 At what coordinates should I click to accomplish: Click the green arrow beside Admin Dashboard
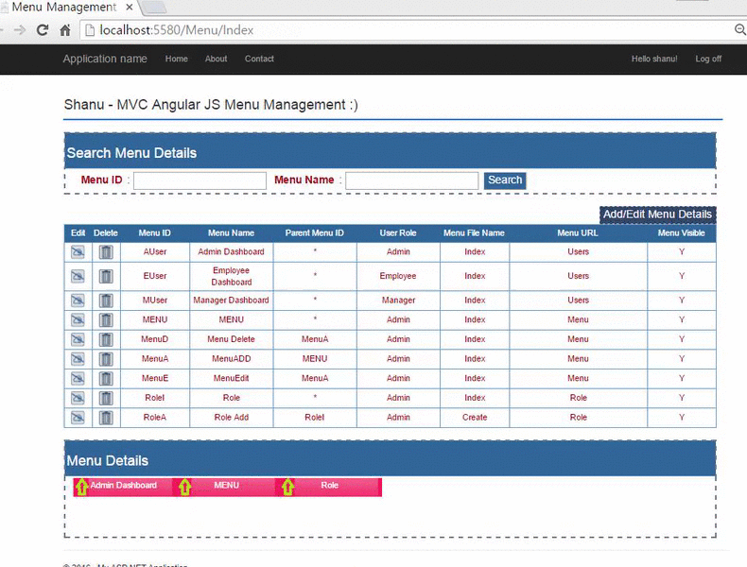tap(82, 487)
